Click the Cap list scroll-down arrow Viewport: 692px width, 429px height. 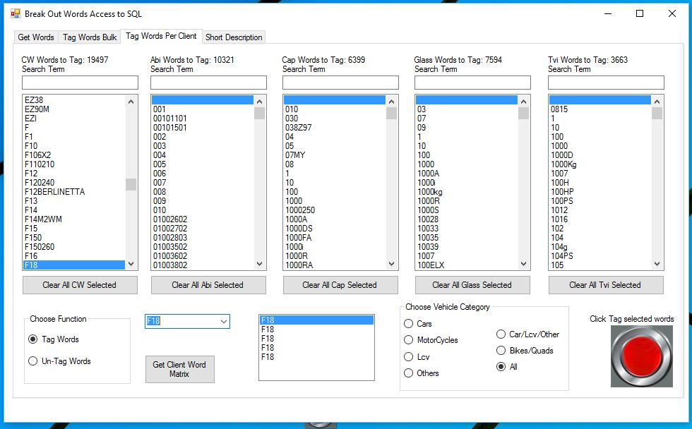click(x=391, y=264)
